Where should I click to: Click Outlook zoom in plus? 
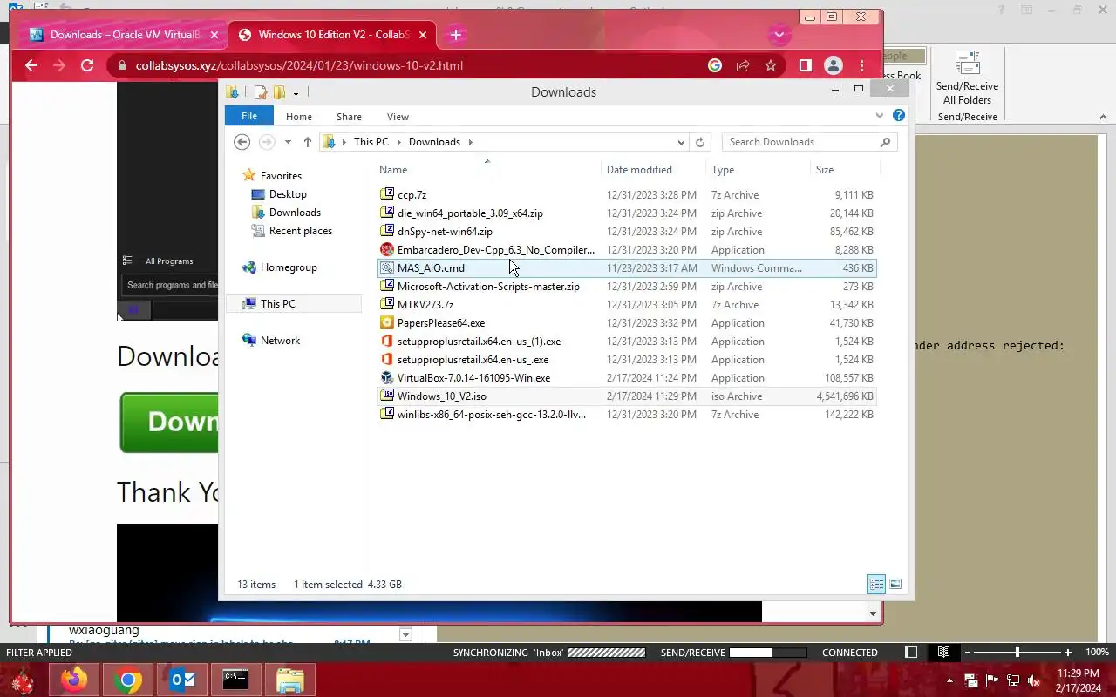tap(1068, 653)
